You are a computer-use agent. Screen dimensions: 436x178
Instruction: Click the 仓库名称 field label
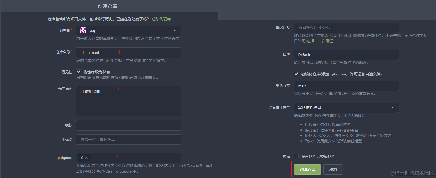(63, 52)
